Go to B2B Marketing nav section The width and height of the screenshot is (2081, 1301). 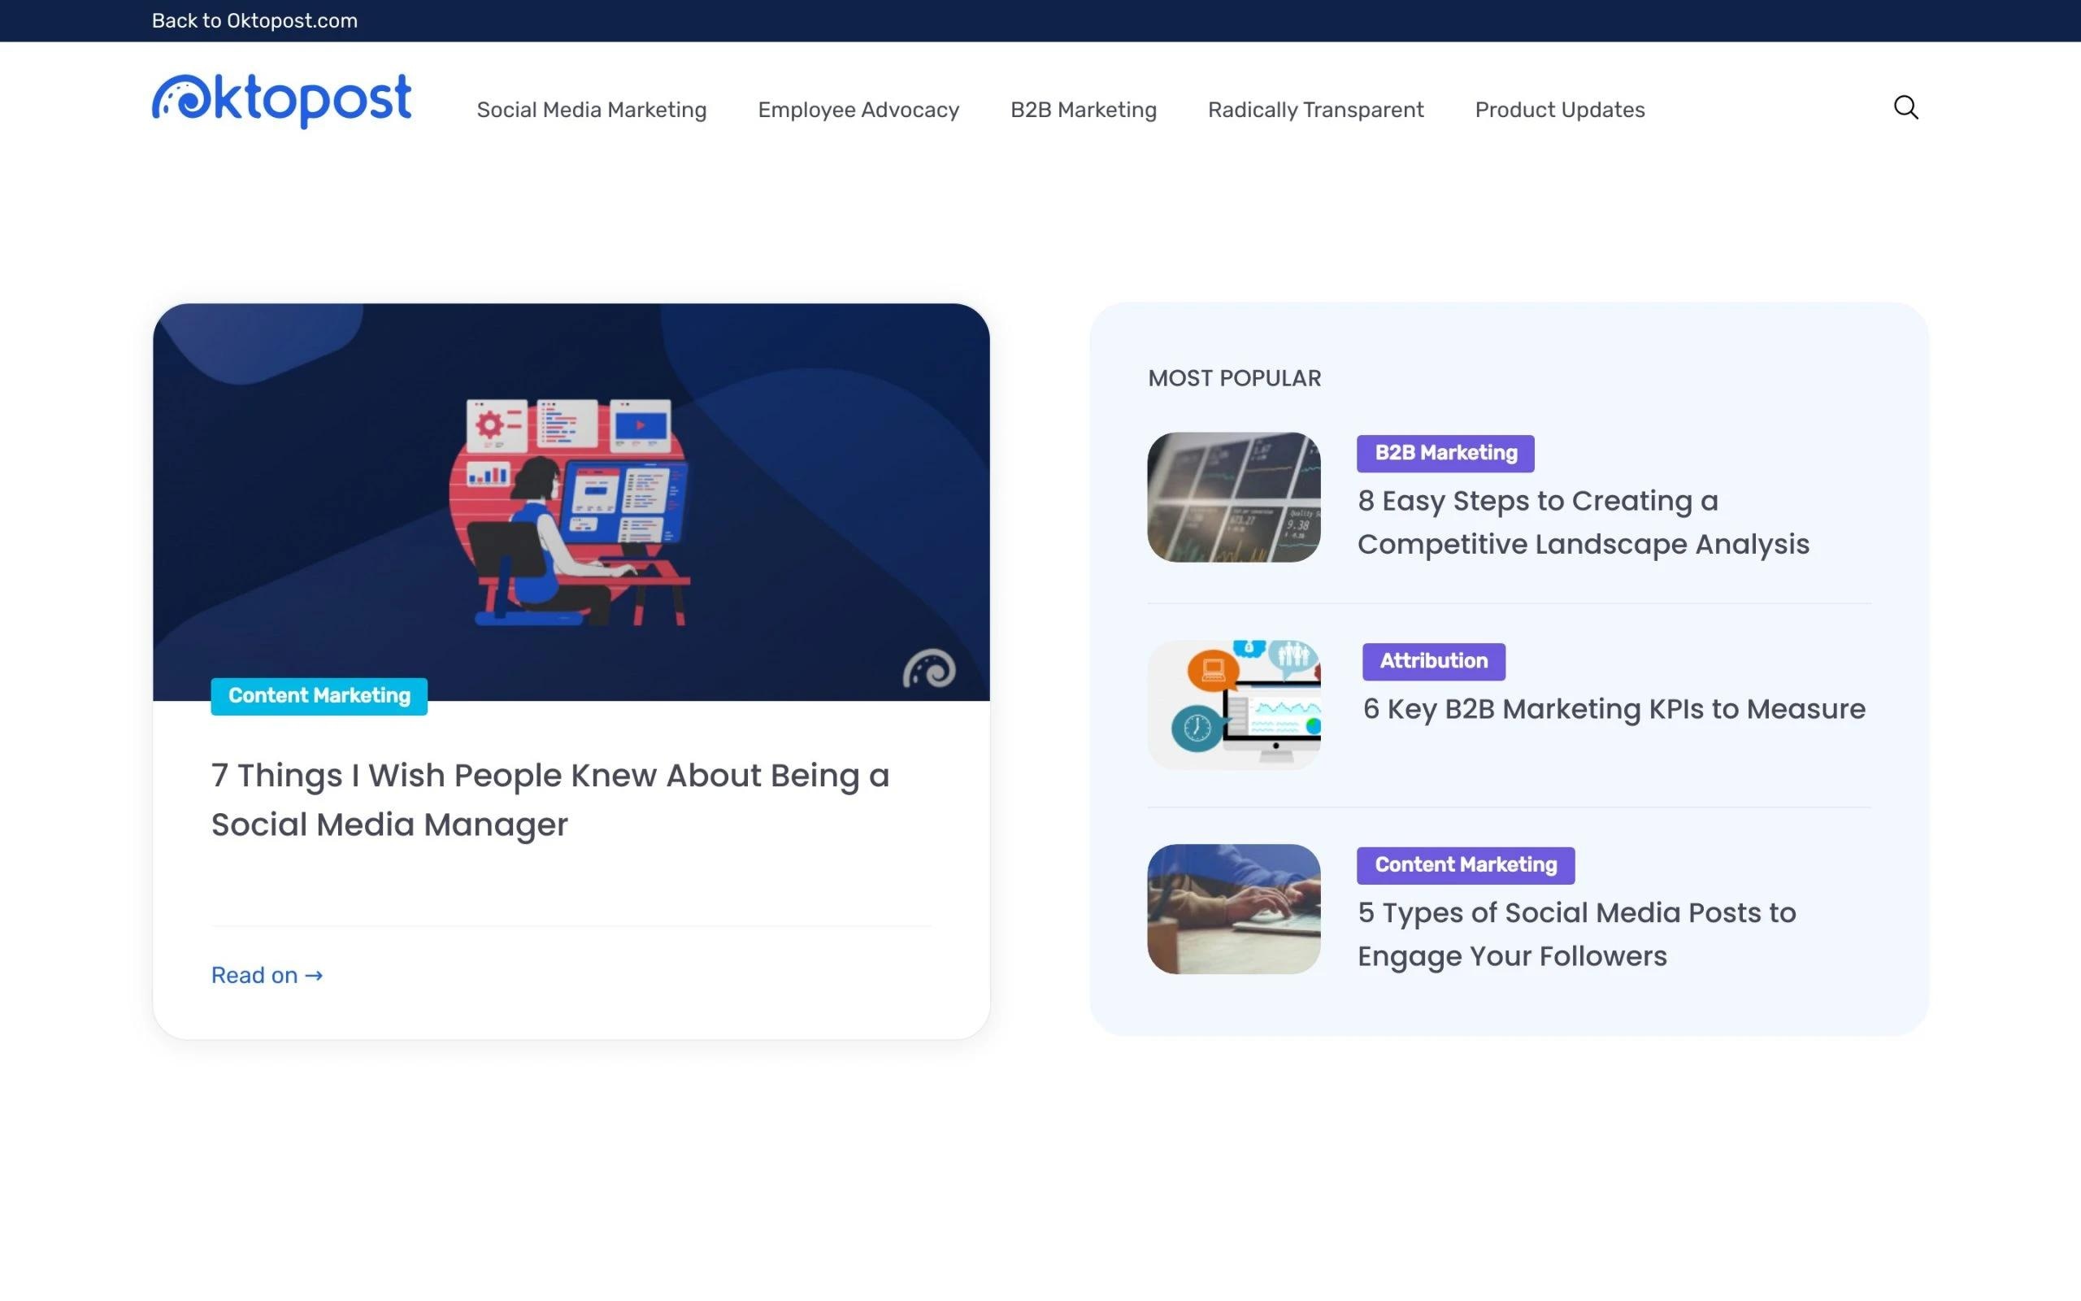pyautogui.click(x=1083, y=110)
